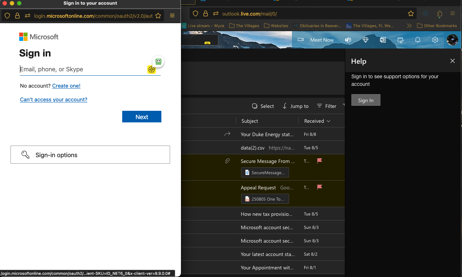Toggle flag on Appeal Request email
This screenshot has height=277, width=462.
(x=319, y=187)
